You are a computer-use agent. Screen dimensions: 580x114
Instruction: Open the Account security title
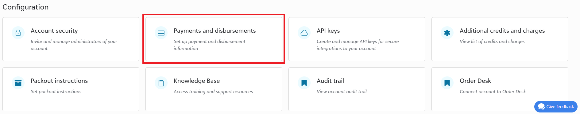pos(54,31)
